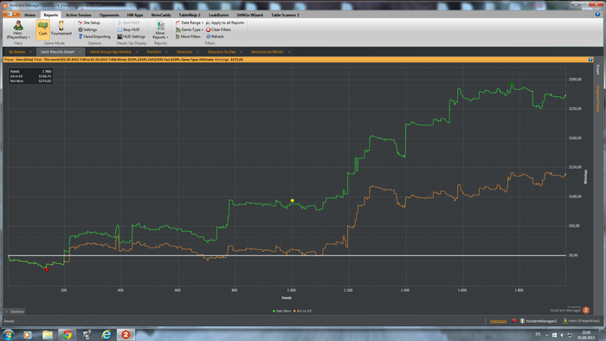Click the Start HUD button
The image size is (606, 341).
click(x=128, y=23)
